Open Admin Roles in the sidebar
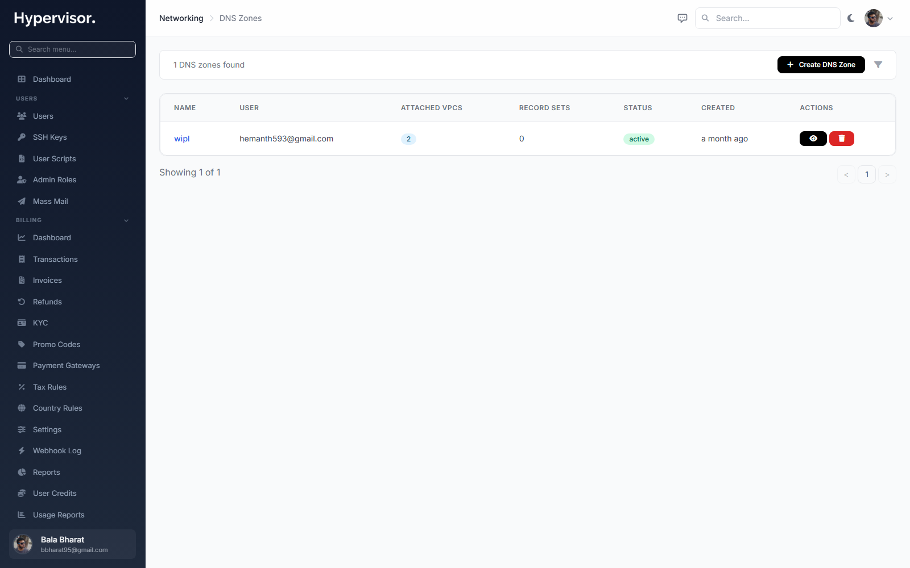910x568 pixels. 72,180
